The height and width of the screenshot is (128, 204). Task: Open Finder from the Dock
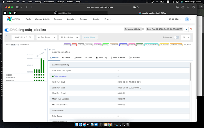click(x=76, y=124)
